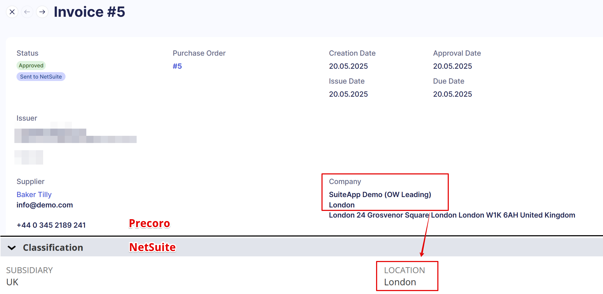Click the company name SuiteApp Demo (OW Leading)

(380, 195)
